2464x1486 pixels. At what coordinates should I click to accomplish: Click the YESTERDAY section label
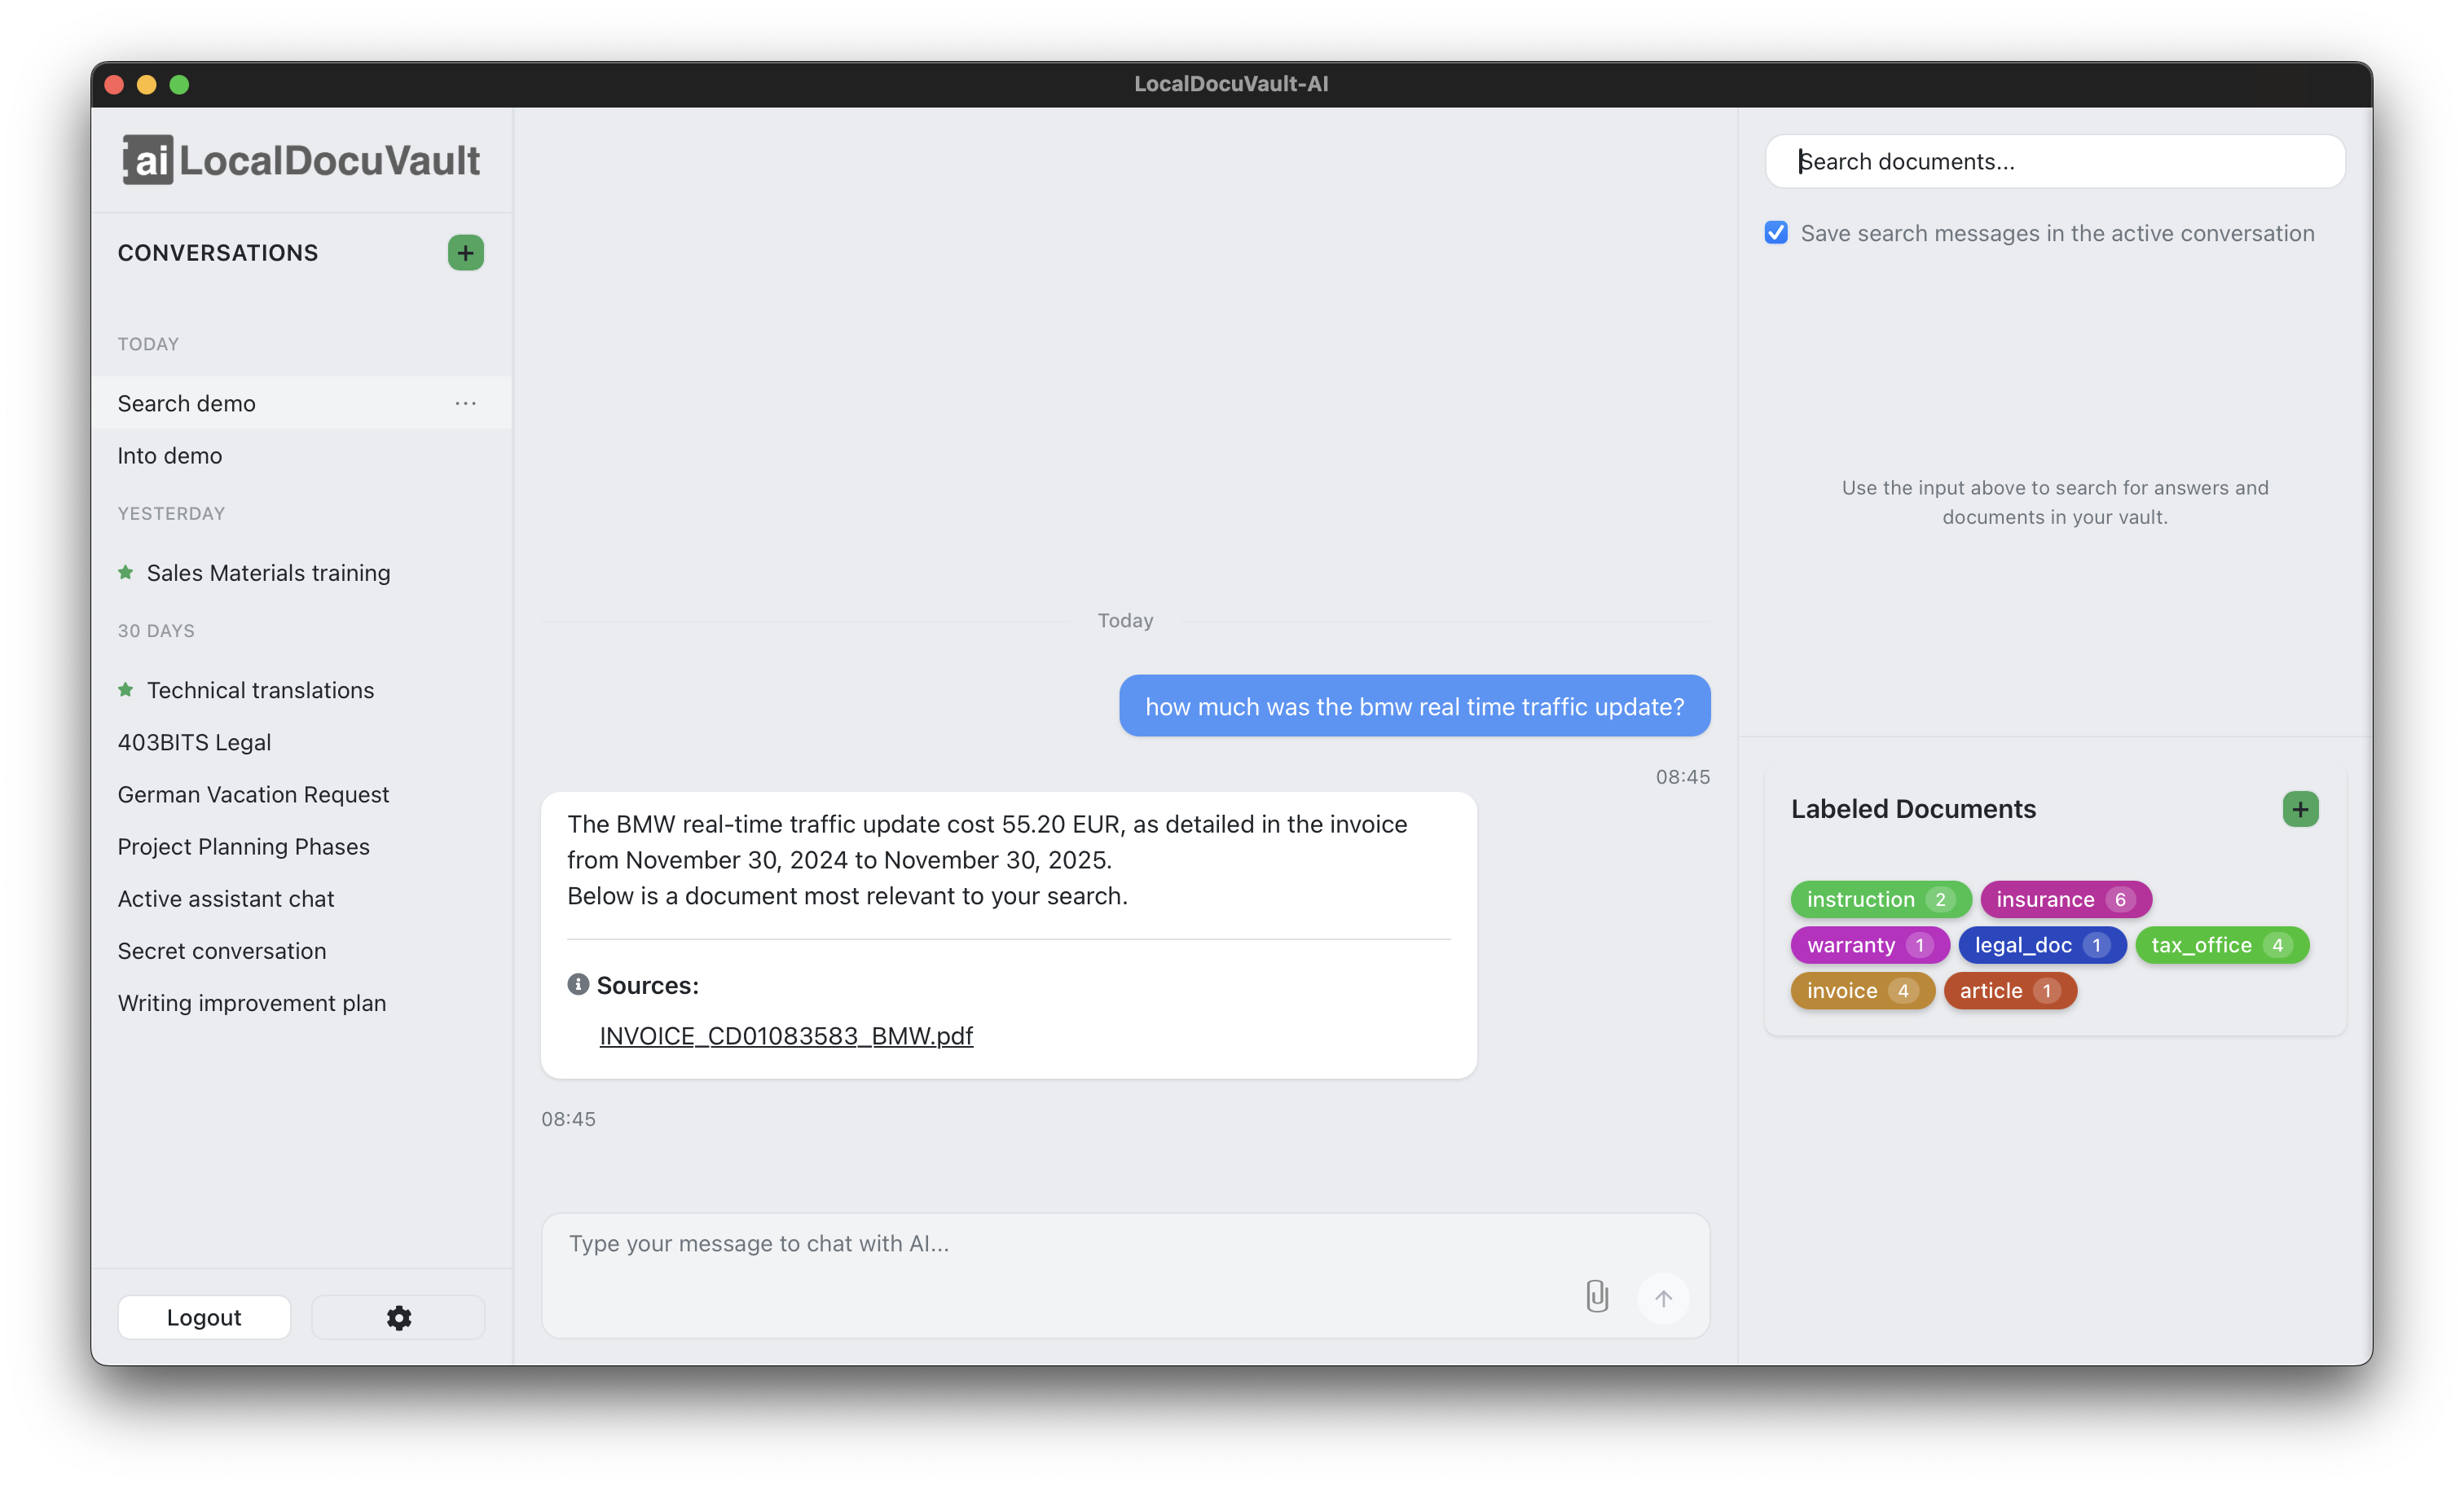(171, 513)
